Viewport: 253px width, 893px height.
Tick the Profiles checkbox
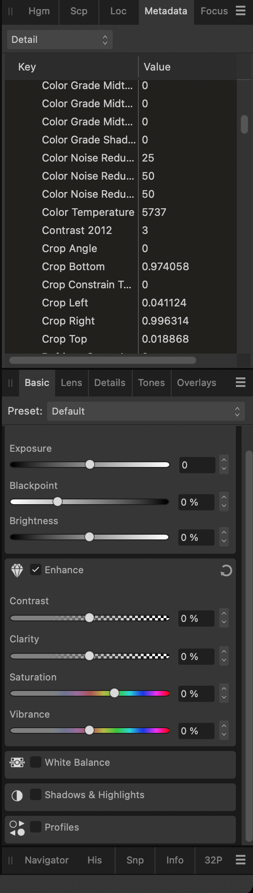(x=36, y=827)
